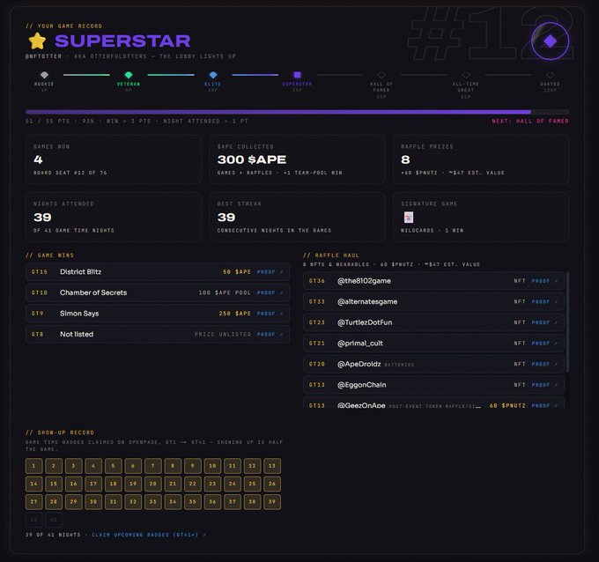
Task: Open proof link for Simon Says win
Action: click(x=270, y=314)
